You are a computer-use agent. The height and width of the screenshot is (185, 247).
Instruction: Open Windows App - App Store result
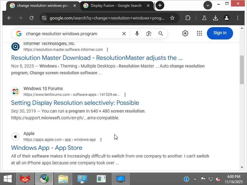(47, 148)
